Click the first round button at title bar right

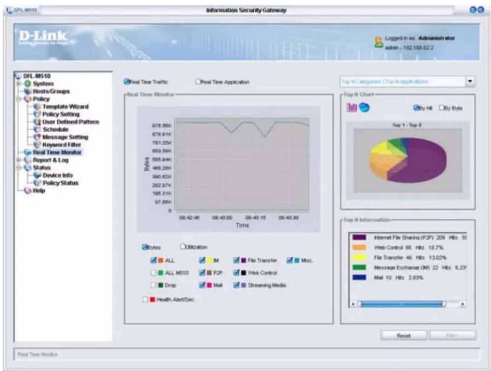pyautogui.click(x=473, y=10)
